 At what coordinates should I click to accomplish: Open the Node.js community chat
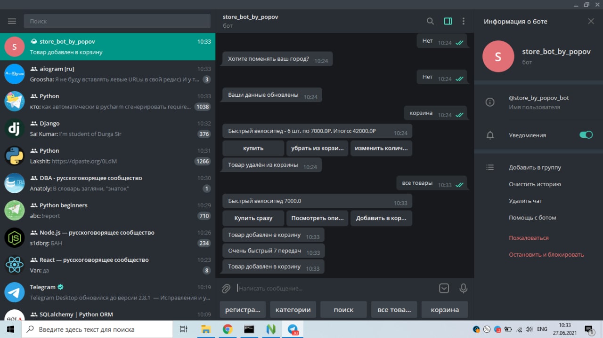[107, 238]
